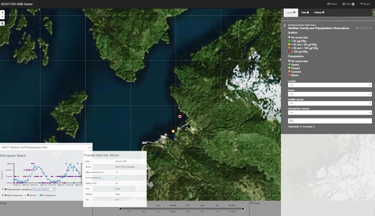
Task: Click the red Bloom marker on map
Action: (180, 117)
